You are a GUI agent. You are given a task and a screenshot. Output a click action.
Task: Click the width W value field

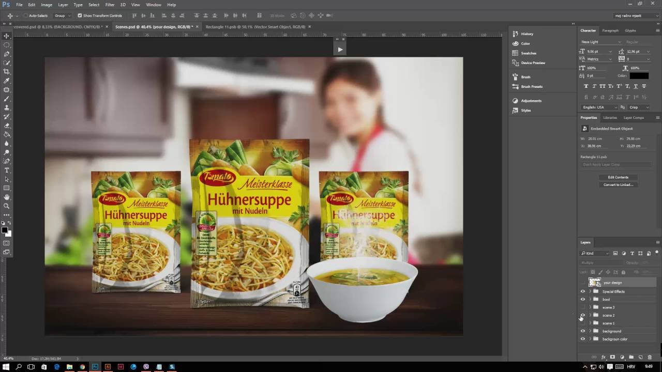[595, 138]
